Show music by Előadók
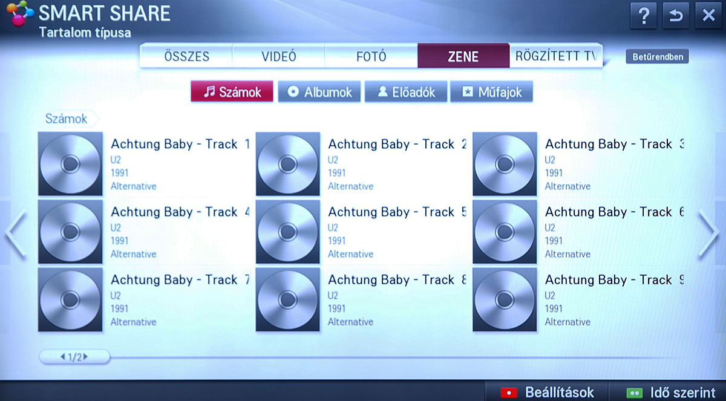Screen dimensions: 726x401 (405, 92)
